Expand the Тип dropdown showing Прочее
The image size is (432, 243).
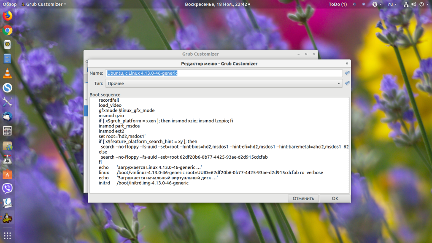coord(224,84)
